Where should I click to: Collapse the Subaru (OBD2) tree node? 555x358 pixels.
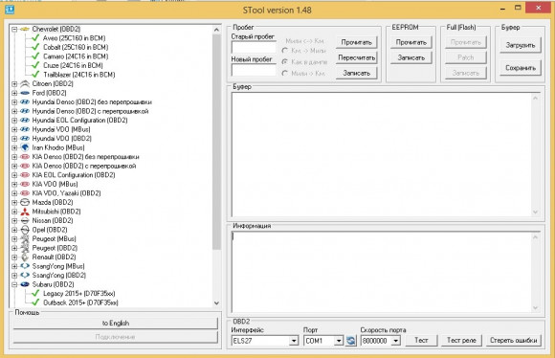(x=14, y=284)
